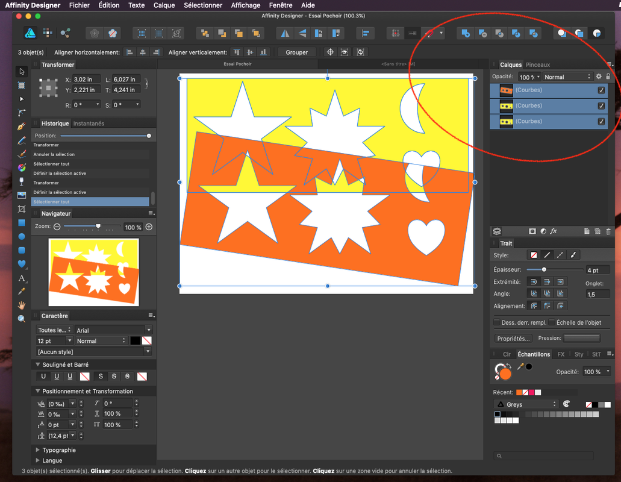Zoom in with the plus icon

click(149, 227)
